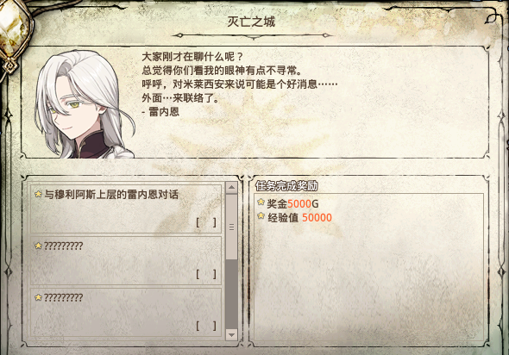509x355 pixels.
Task: Click the star icon of second ????????? objective
Action: [x=38, y=246]
